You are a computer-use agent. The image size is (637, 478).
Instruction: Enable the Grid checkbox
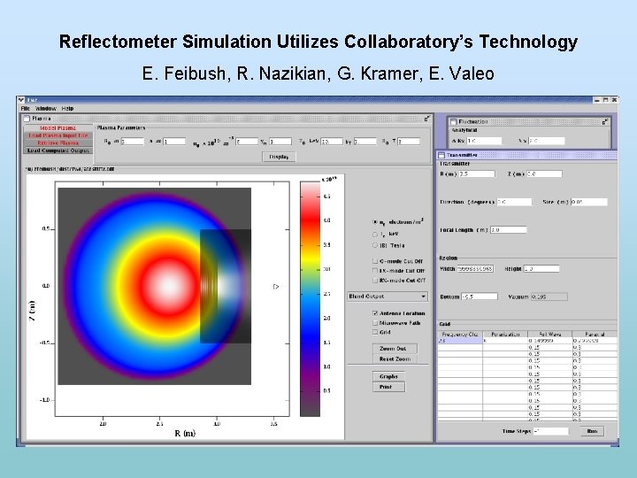[375, 333]
